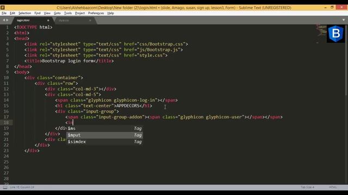
Task: Switch to the login.html tab
Action: point(32,21)
